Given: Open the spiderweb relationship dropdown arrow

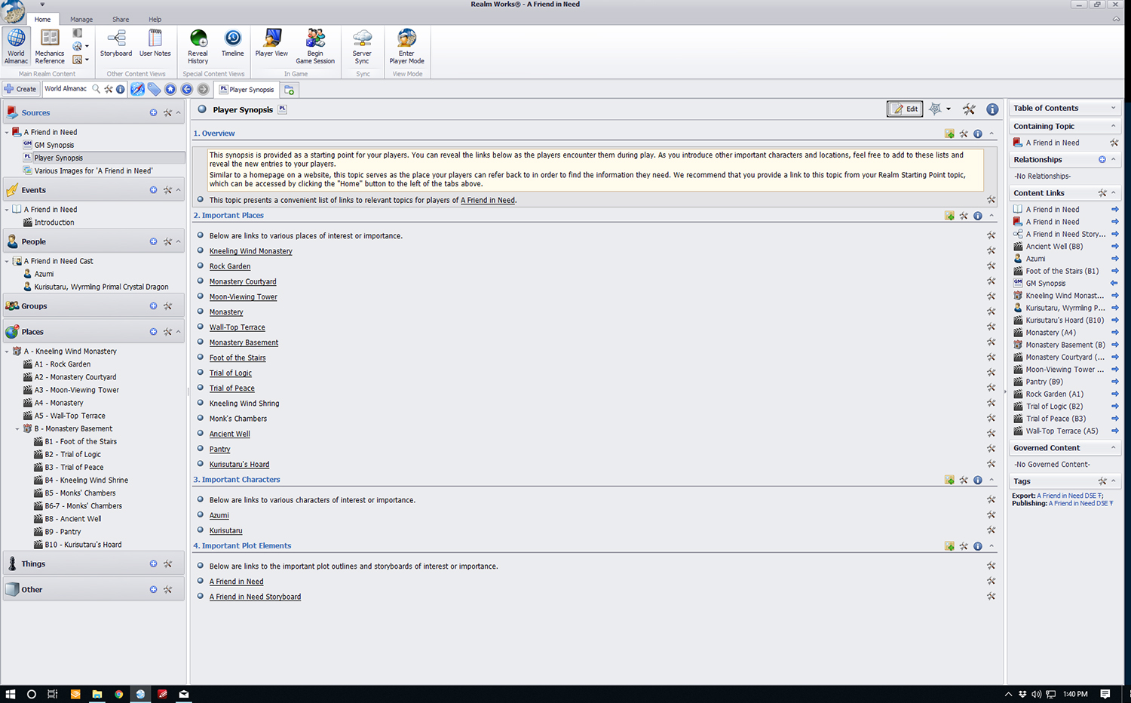Looking at the screenshot, I should 949,109.
